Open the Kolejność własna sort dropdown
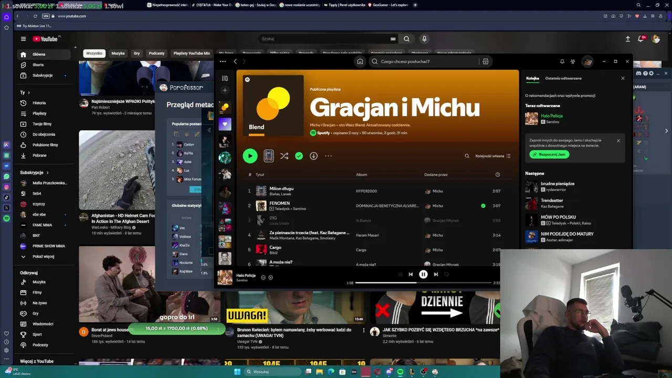672x378 pixels. (x=493, y=156)
